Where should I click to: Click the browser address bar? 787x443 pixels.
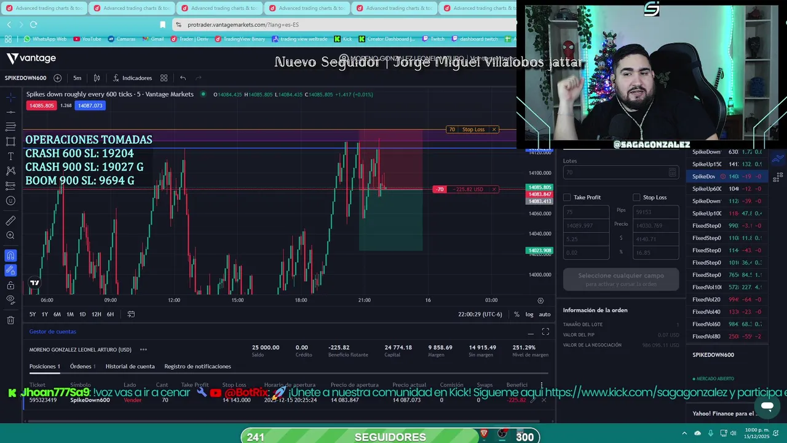(x=344, y=25)
